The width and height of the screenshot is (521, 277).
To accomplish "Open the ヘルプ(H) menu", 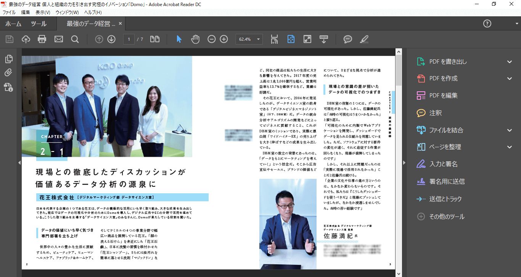I will tap(93, 13).
